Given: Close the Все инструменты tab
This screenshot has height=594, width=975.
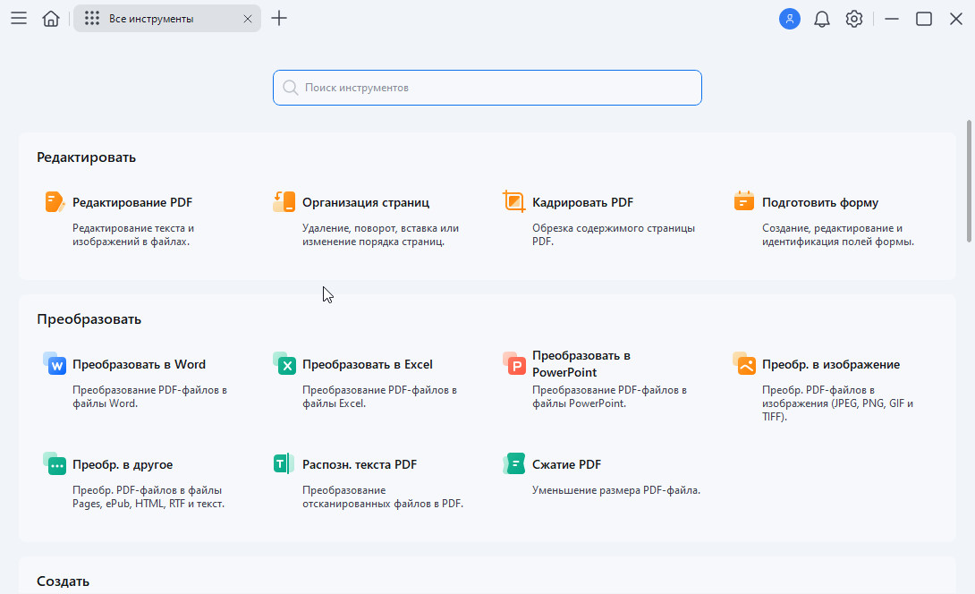Looking at the screenshot, I should [248, 19].
